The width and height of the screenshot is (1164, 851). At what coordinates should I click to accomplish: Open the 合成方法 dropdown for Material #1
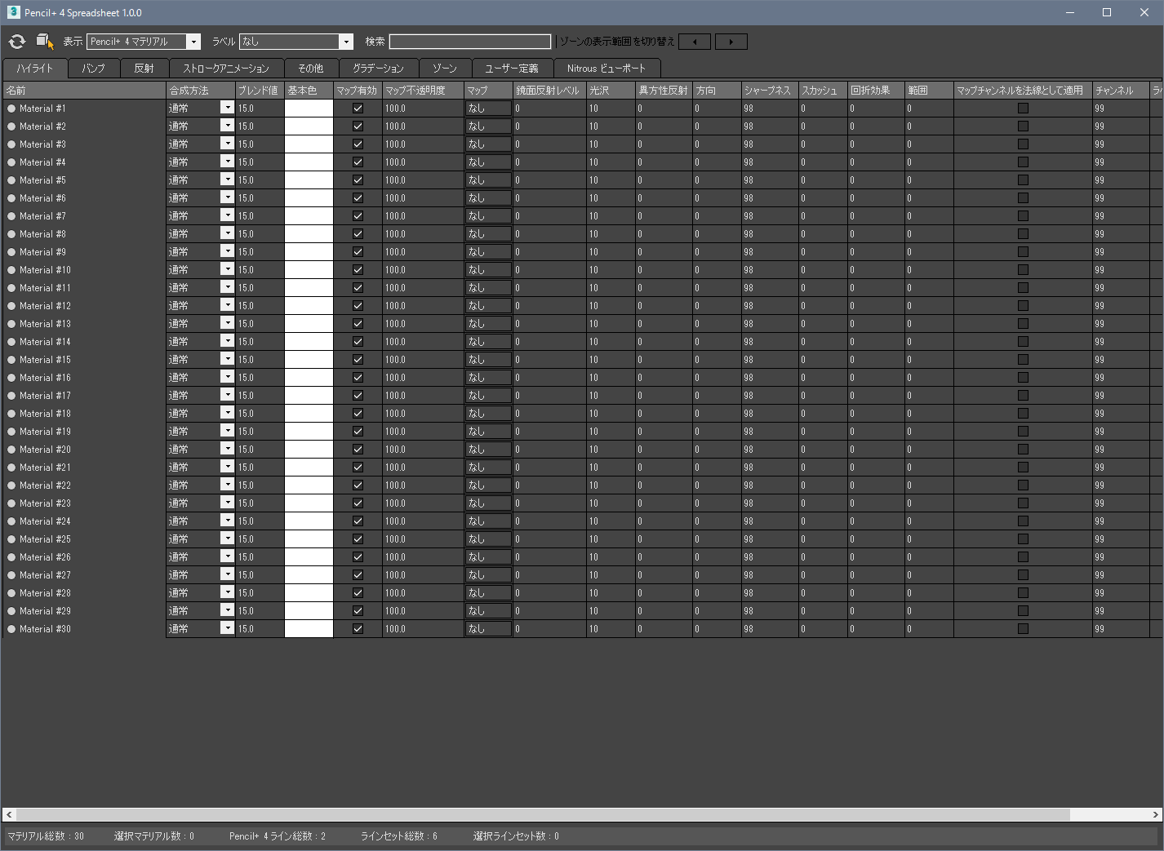tap(227, 108)
